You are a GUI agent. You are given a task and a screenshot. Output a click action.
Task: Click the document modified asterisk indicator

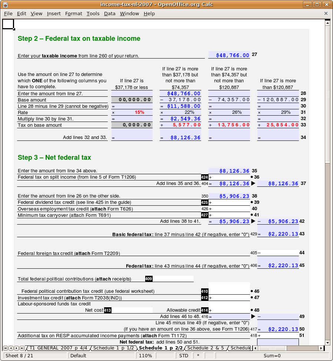pyautogui.click(x=198, y=356)
